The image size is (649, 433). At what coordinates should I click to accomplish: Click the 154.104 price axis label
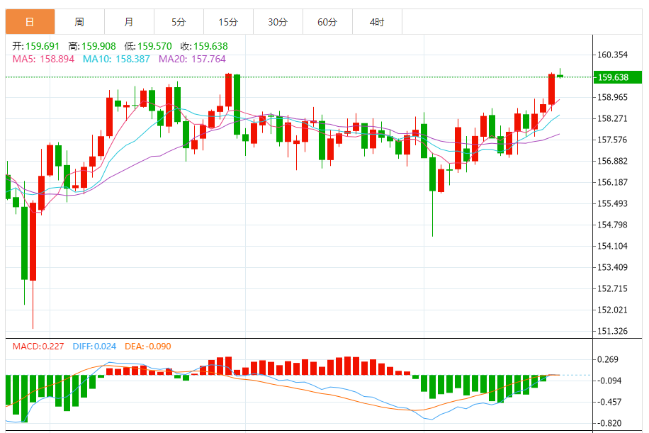[x=612, y=247]
